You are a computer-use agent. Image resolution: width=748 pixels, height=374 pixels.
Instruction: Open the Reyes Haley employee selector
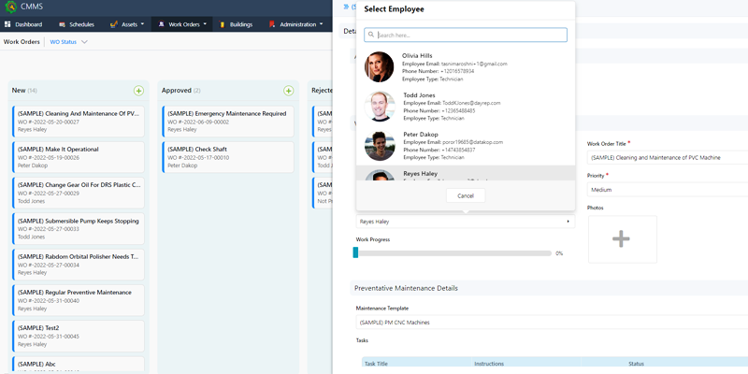click(465, 222)
